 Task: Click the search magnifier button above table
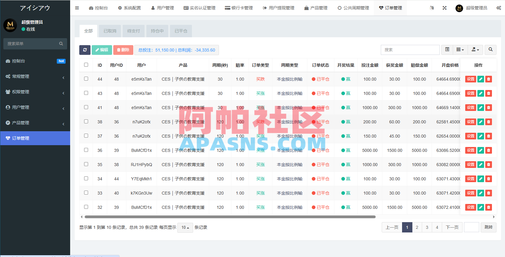[x=490, y=49]
